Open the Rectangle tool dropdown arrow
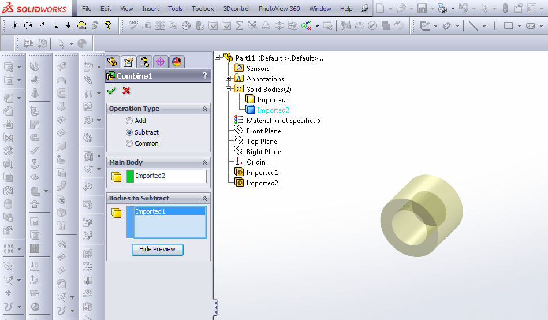 [x=519, y=26]
